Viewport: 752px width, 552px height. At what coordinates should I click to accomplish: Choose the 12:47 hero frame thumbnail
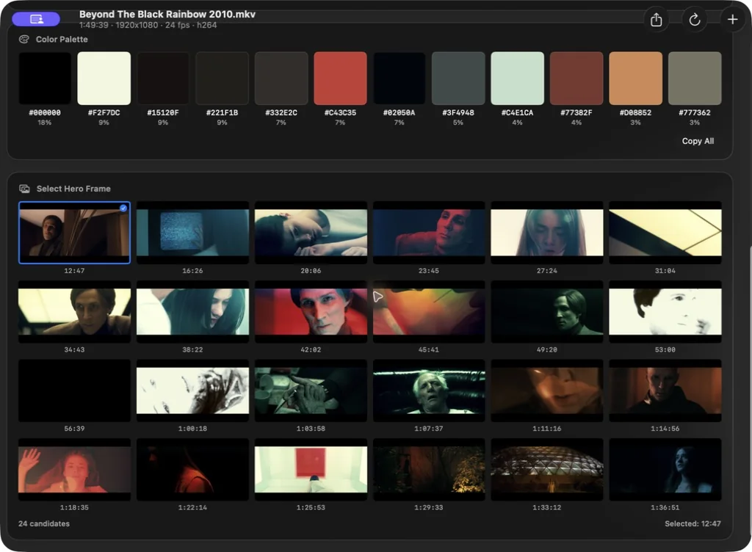pyautogui.click(x=74, y=233)
